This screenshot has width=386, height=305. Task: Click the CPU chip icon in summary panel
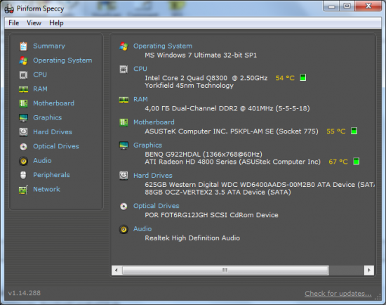(124, 70)
